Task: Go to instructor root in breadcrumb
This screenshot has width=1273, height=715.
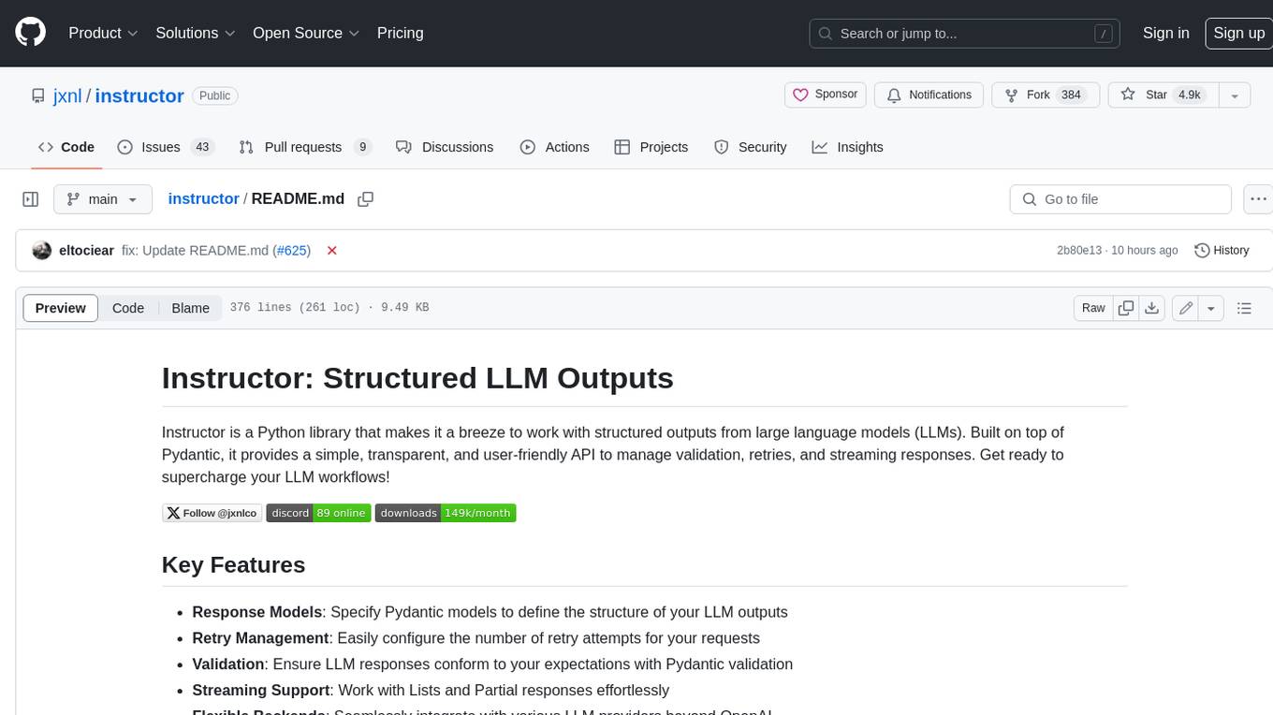Action: click(203, 198)
